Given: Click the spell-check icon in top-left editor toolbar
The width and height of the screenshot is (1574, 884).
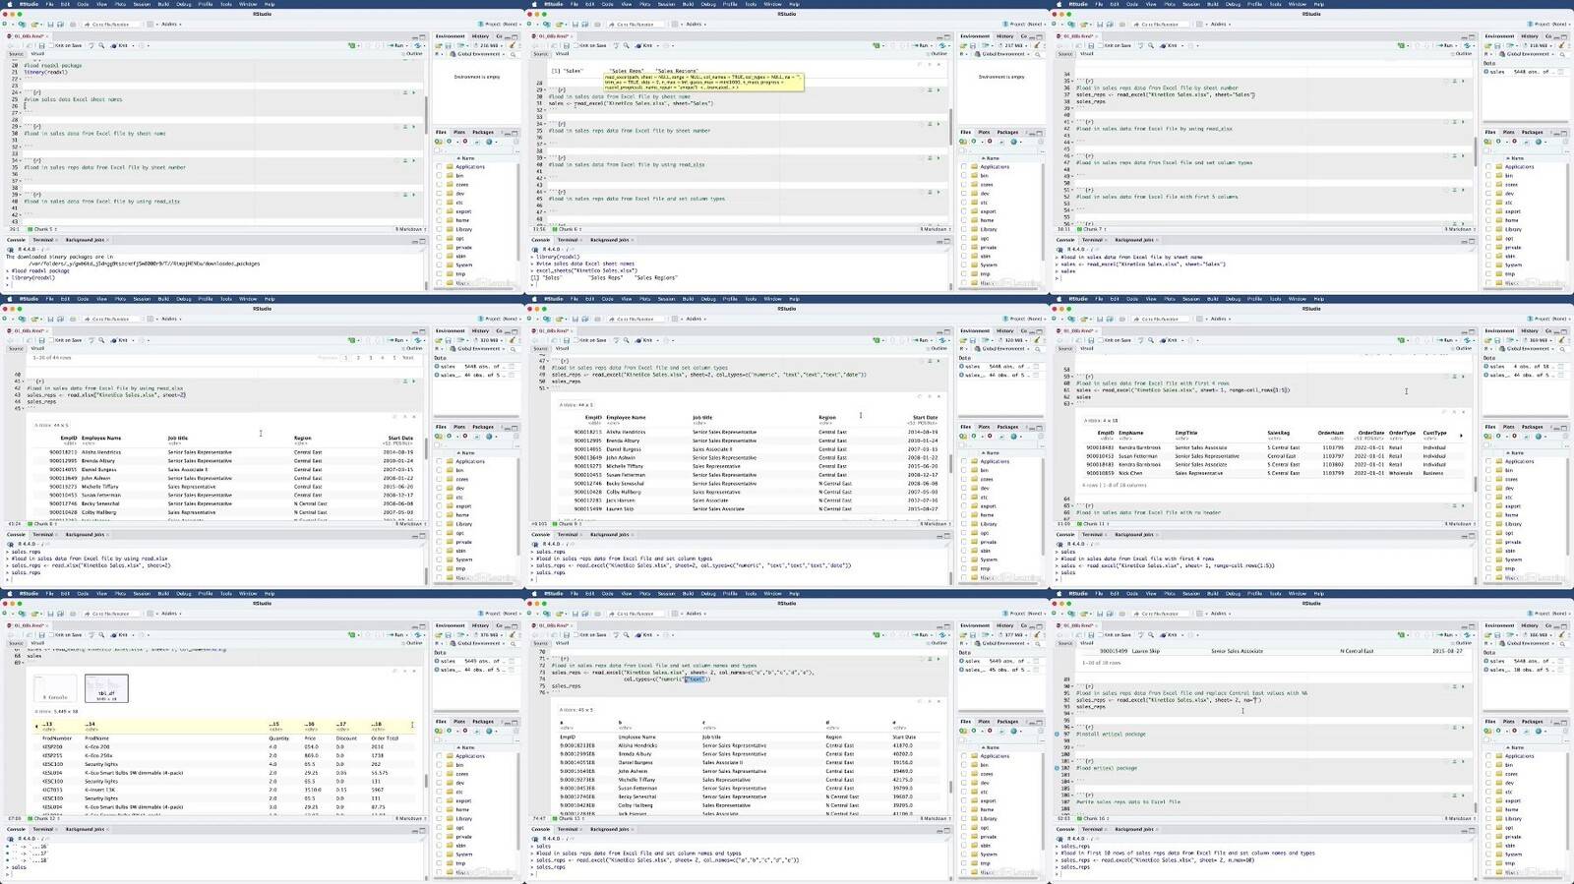Looking at the screenshot, I should point(91,45).
